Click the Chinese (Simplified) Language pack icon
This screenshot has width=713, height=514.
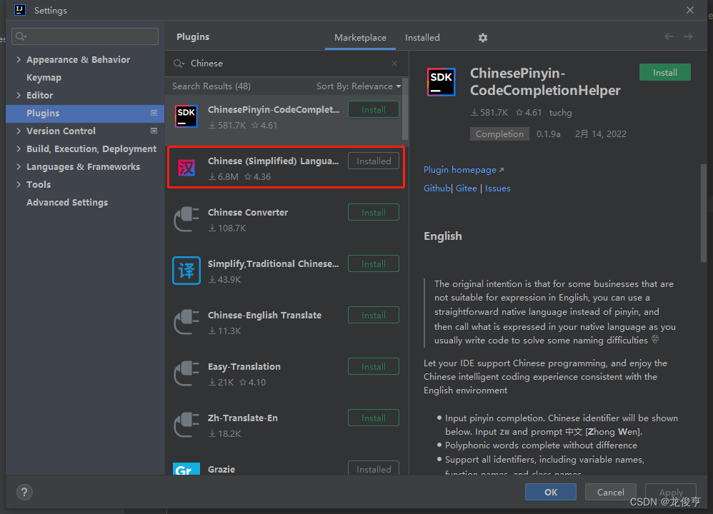tap(186, 168)
